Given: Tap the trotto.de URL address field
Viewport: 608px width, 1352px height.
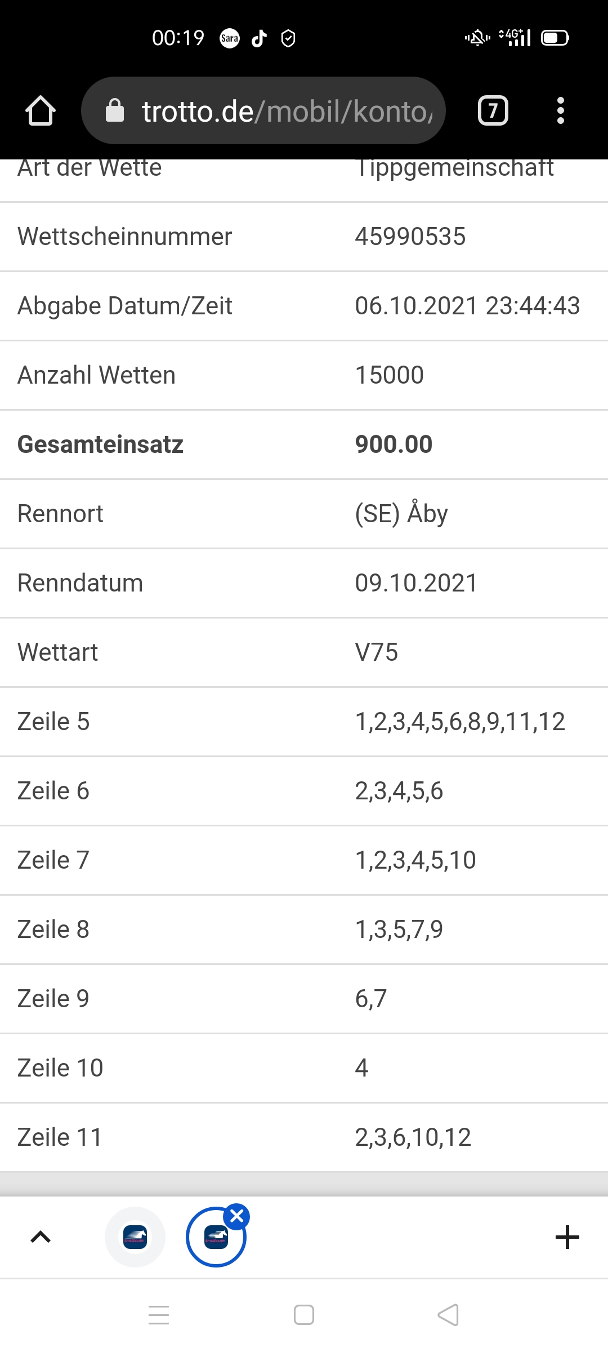Looking at the screenshot, I should (263, 110).
